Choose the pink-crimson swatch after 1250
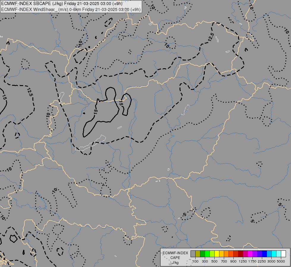Screen dimensions: 291x267 tap(245, 254)
